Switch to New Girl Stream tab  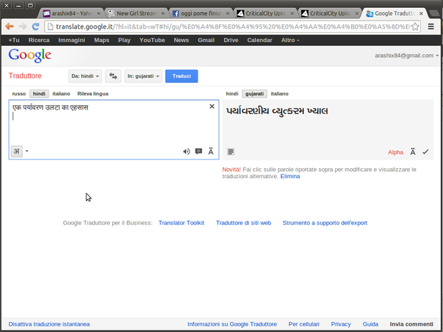click(x=136, y=14)
